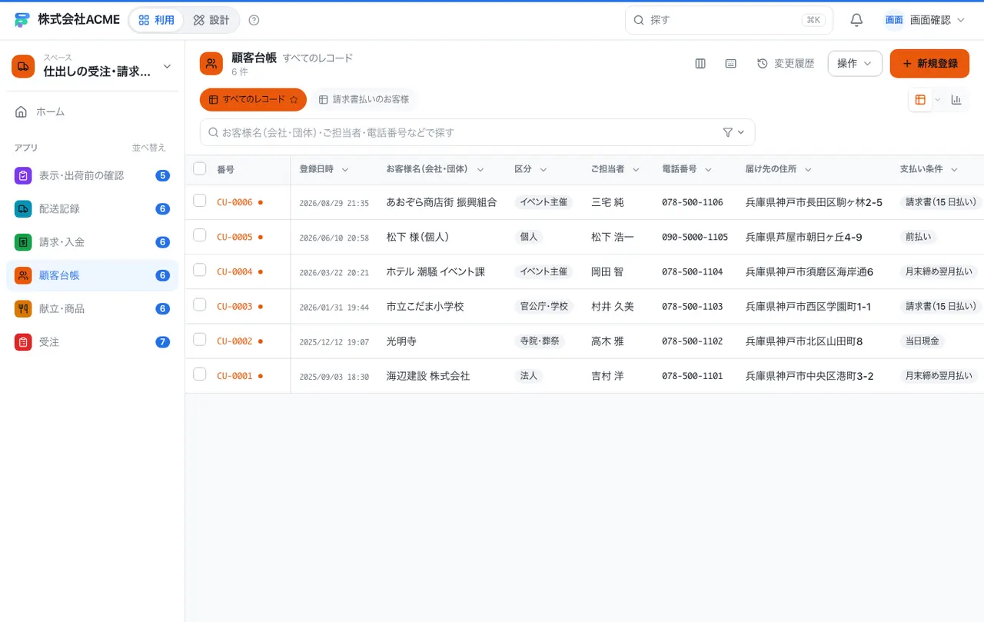Image resolution: width=984 pixels, height=622 pixels.
Task: Click the column layout icon beside 変更履歴
Action: pyautogui.click(x=700, y=64)
